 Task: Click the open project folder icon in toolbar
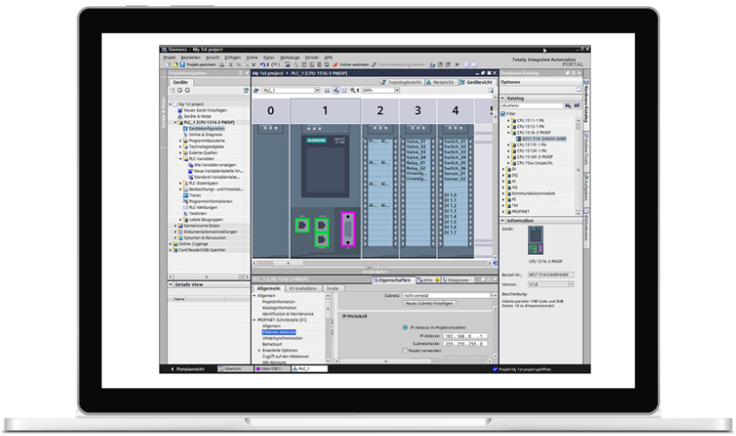pyautogui.click(x=175, y=64)
